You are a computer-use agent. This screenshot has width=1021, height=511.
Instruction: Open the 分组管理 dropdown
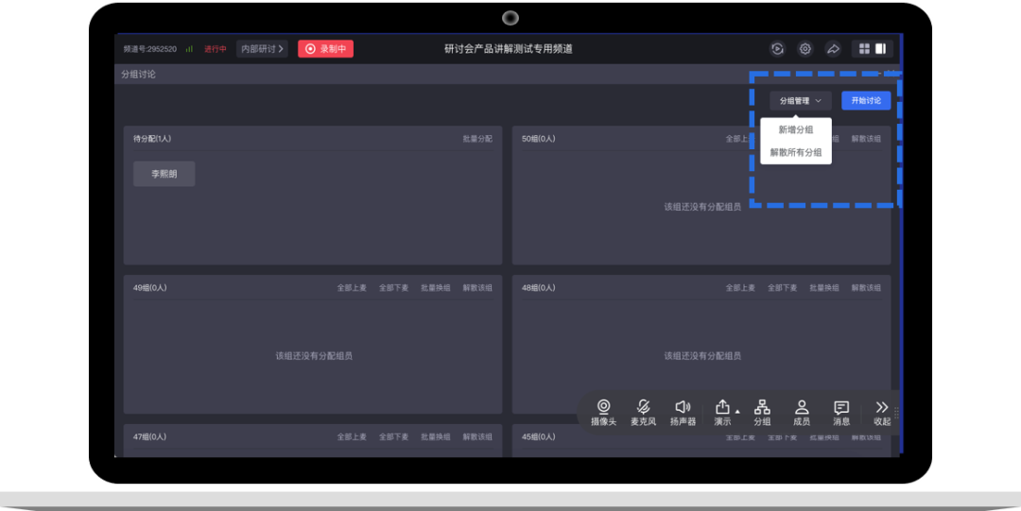click(x=800, y=100)
